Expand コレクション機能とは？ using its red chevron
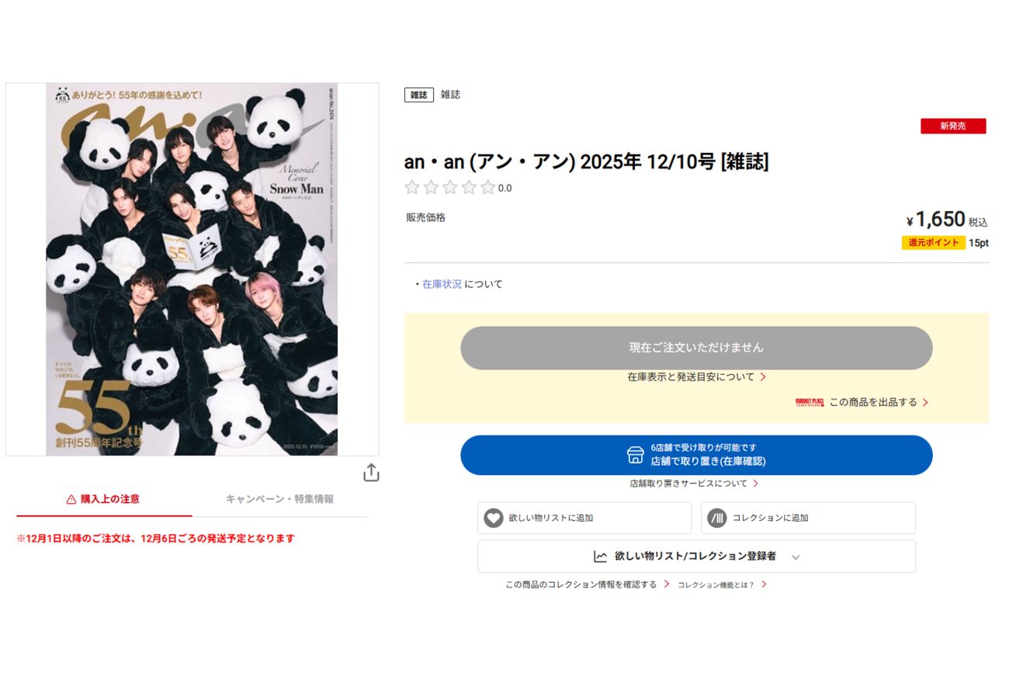 [x=765, y=584]
